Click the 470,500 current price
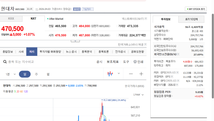Image resolution: width=214 pixels, height=121 pixels. coord(12,29)
